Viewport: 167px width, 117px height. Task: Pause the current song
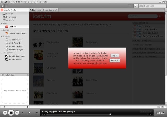point(11,113)
